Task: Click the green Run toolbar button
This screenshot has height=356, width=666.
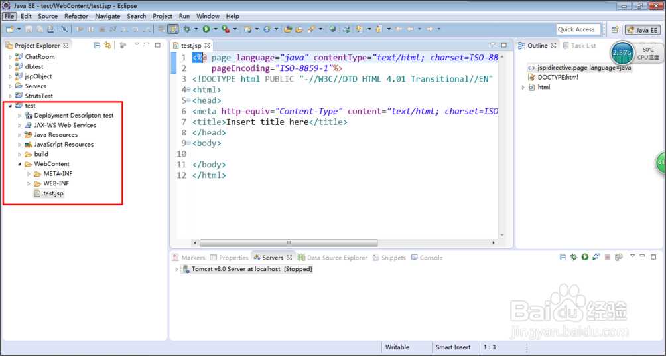Action: (206, 29)
